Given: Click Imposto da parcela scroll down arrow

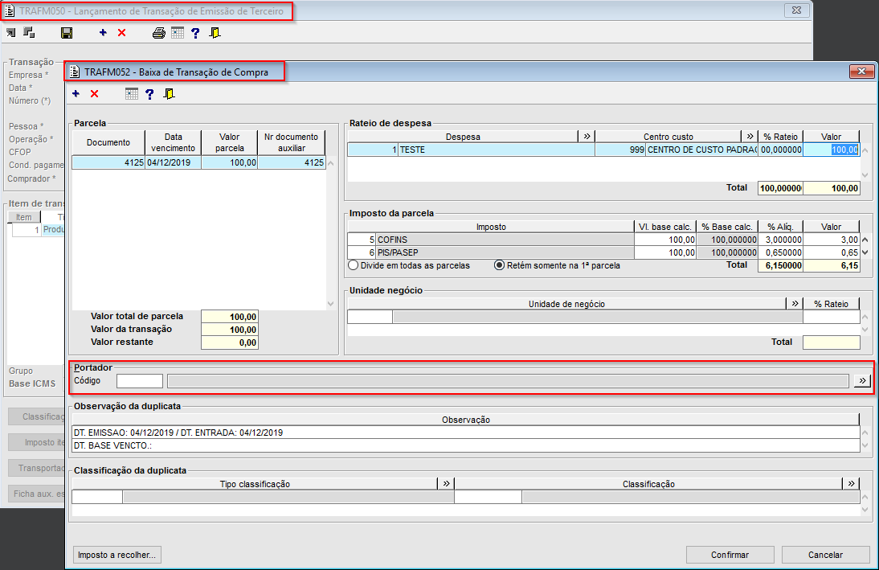Looking at the screenshot, I should coord(865,252).
